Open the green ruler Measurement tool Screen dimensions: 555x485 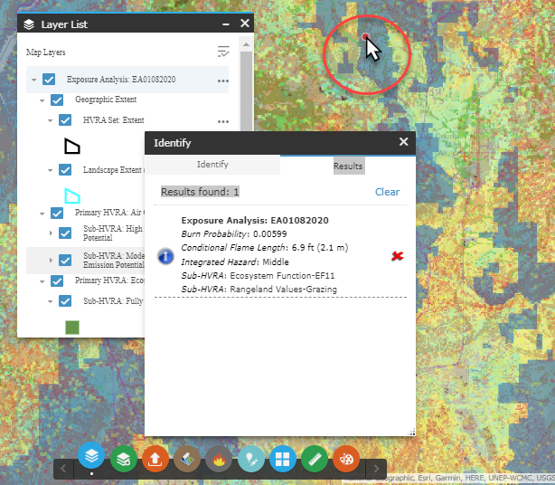[x=315, y=459]
